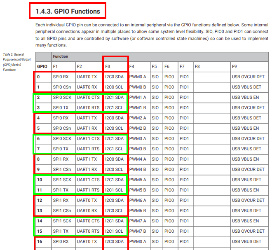
Task: Select 'SPI0 RX' cell in GPIO 0 row
Action: tap(61, 77)
